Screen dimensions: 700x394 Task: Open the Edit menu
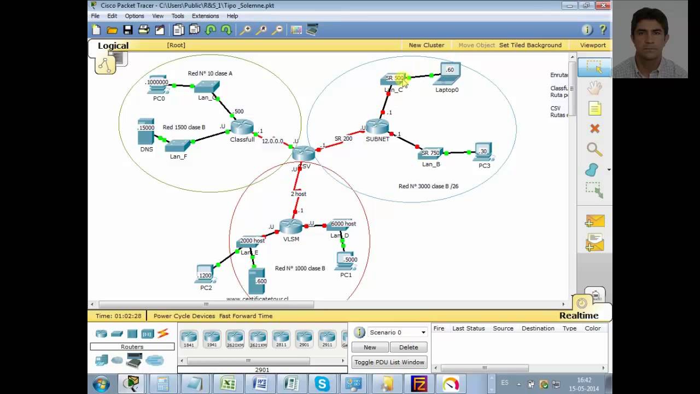pos(112,16)
